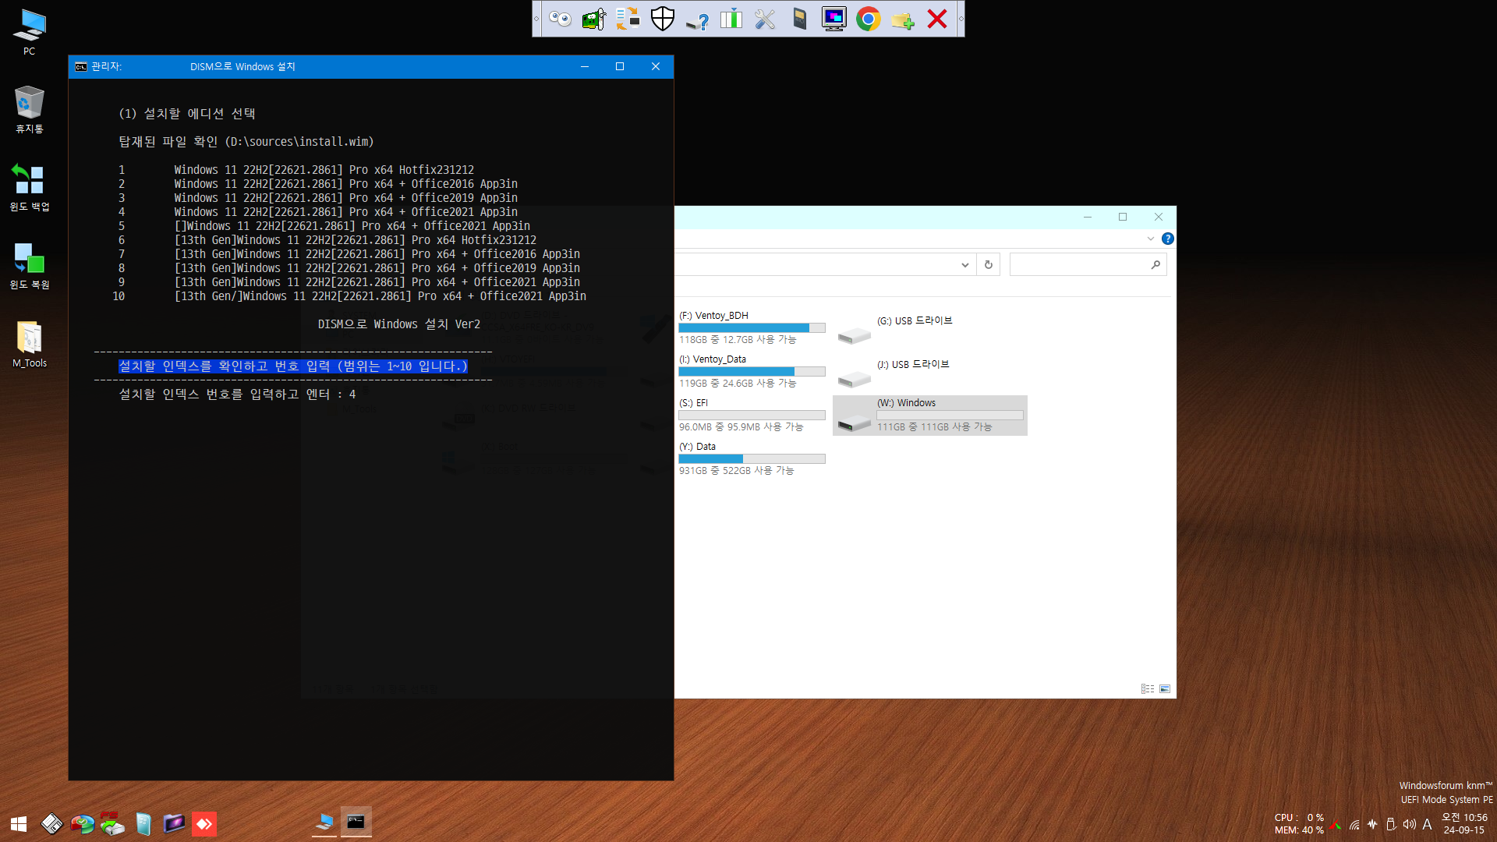This screenshot has height=842, width=1497.
Task: Switch Explorer to large icons view
Action: pos(1165,689)
